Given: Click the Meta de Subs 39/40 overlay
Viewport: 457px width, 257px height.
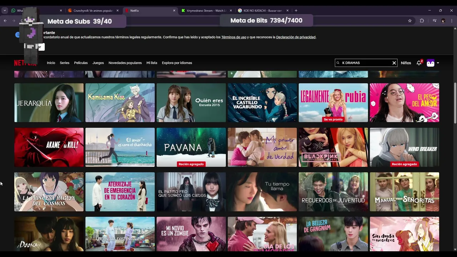Looking at the screenshot, I should point(83,21).
